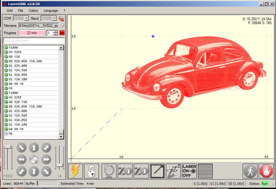Click the 'Lines: 80644' status entry
276x189 pixels.
pyautogui.click(x=13, y=184)
